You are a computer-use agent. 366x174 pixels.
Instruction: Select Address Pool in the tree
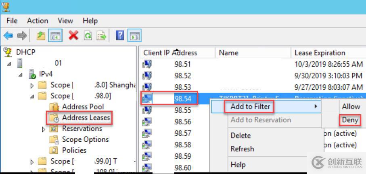coord(83,107)
